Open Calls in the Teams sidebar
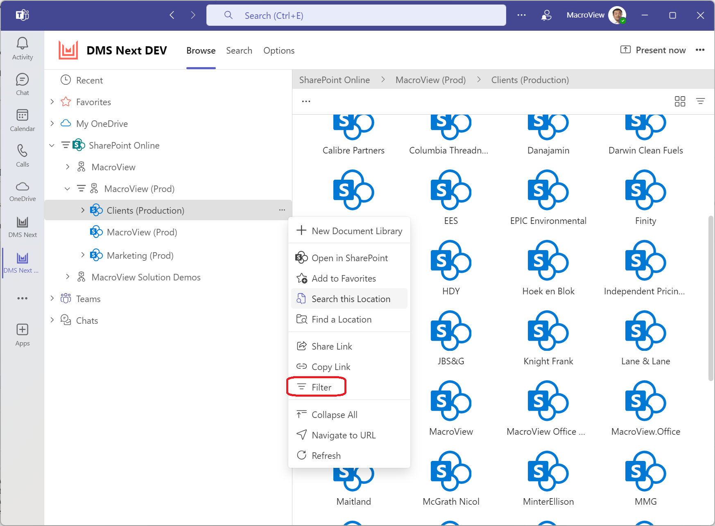 (23, 156)
